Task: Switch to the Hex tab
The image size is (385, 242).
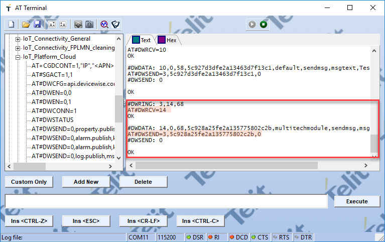Action: [x=167, y=40]
